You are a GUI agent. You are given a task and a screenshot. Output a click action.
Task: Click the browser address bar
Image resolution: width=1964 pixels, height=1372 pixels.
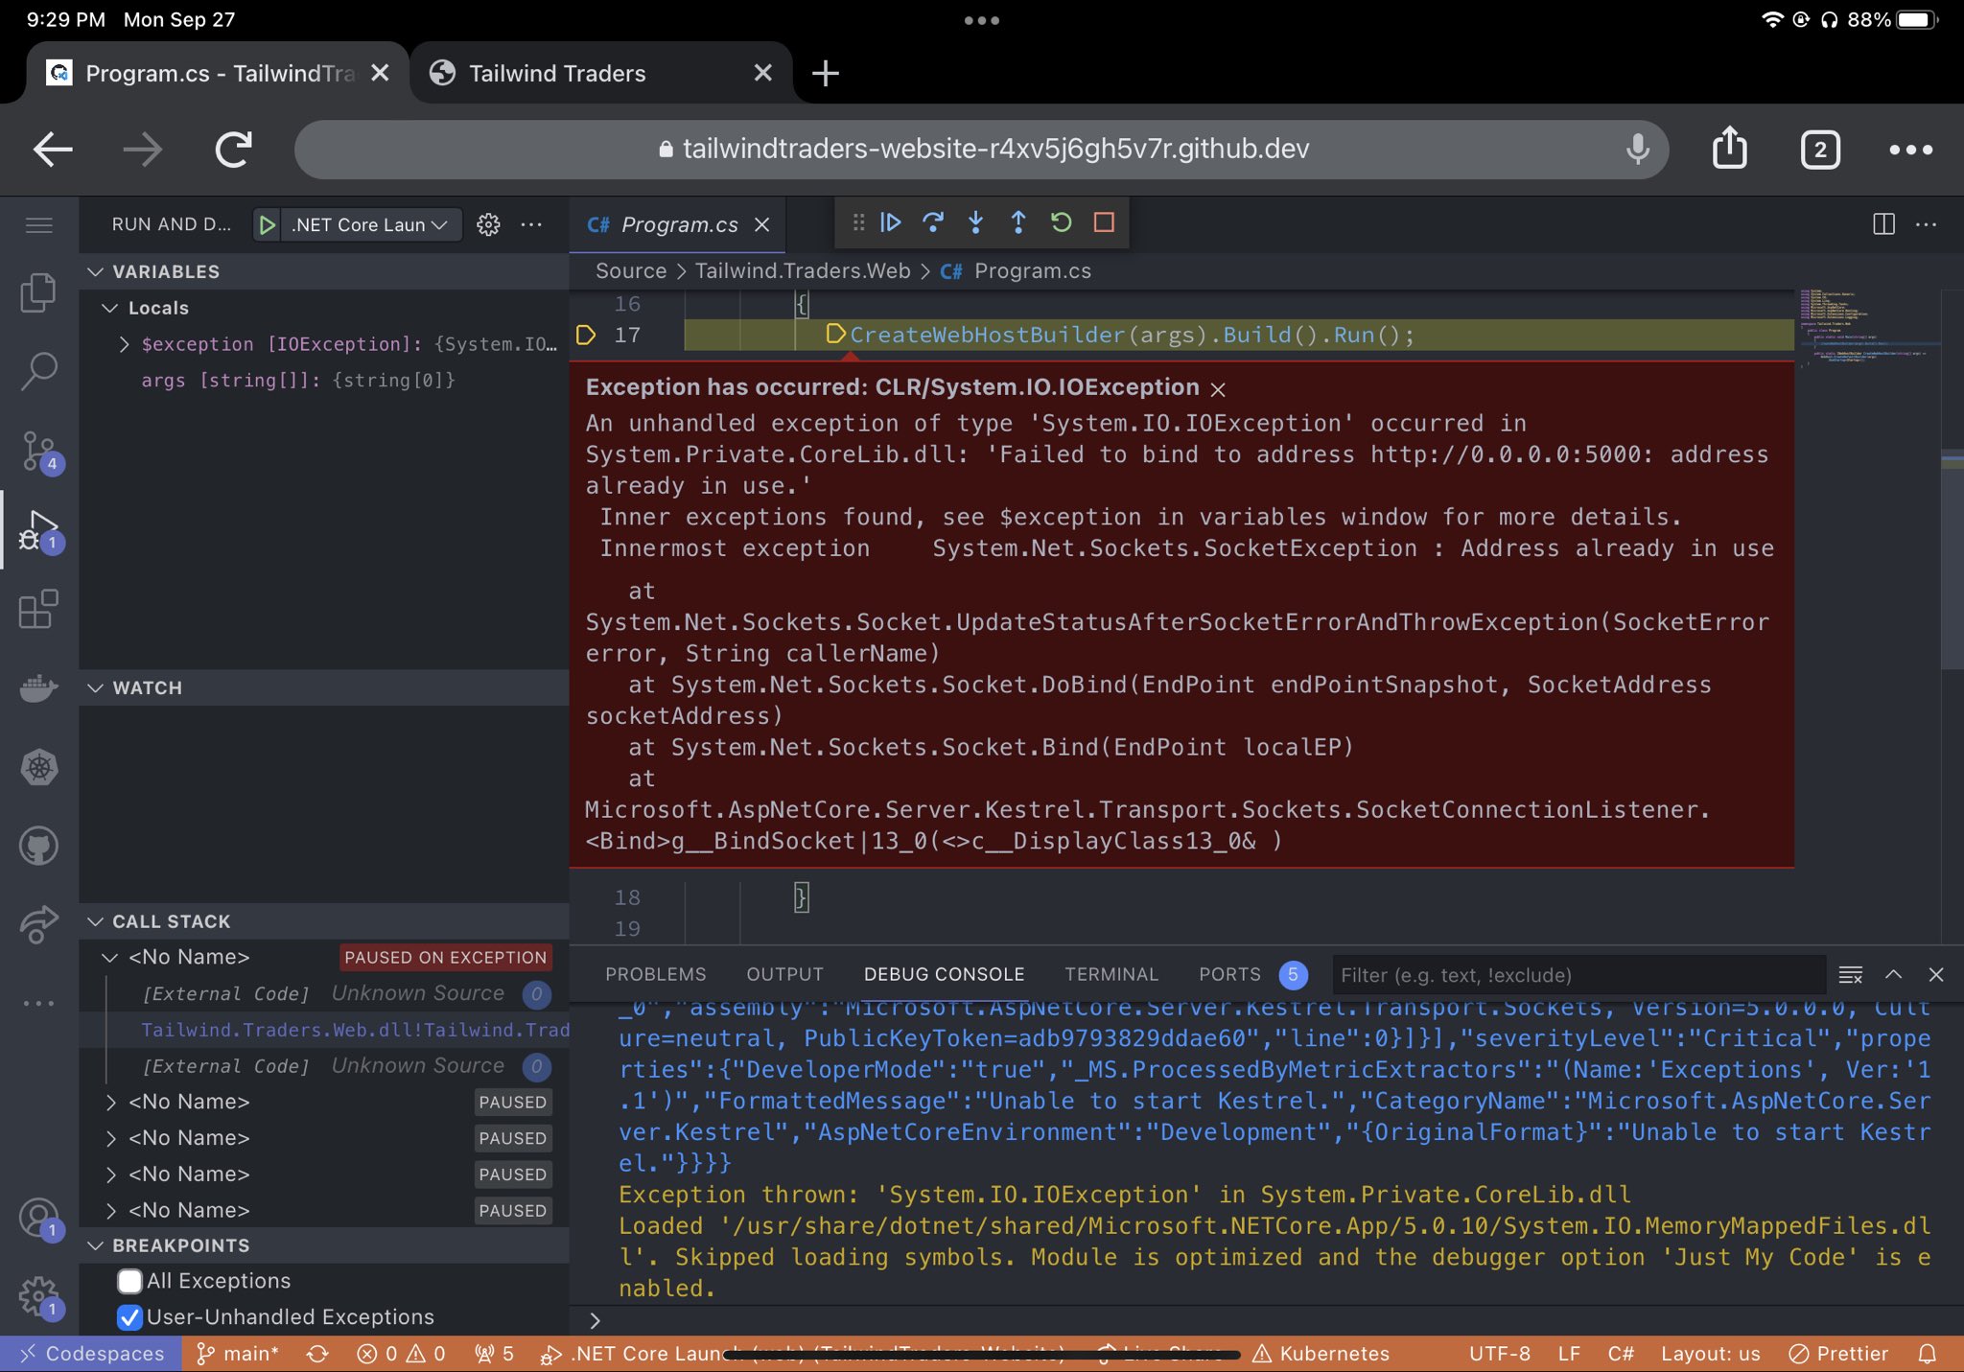coord(981,149)
